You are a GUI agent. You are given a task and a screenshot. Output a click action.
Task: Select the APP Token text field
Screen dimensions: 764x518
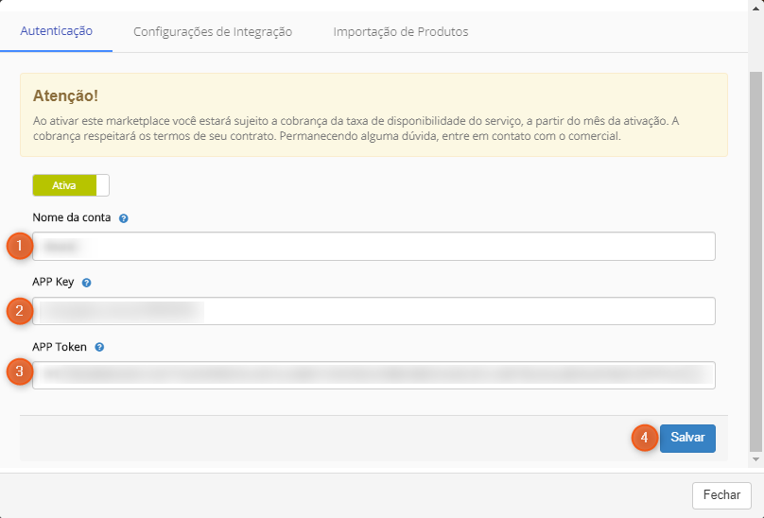click(x=373, y=375)
